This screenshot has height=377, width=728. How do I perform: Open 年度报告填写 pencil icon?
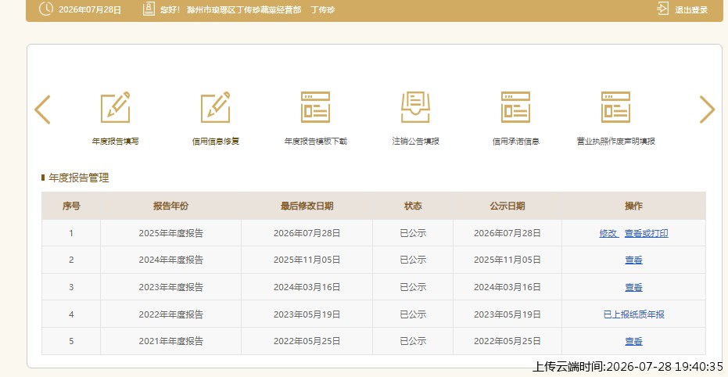[115, 107]
